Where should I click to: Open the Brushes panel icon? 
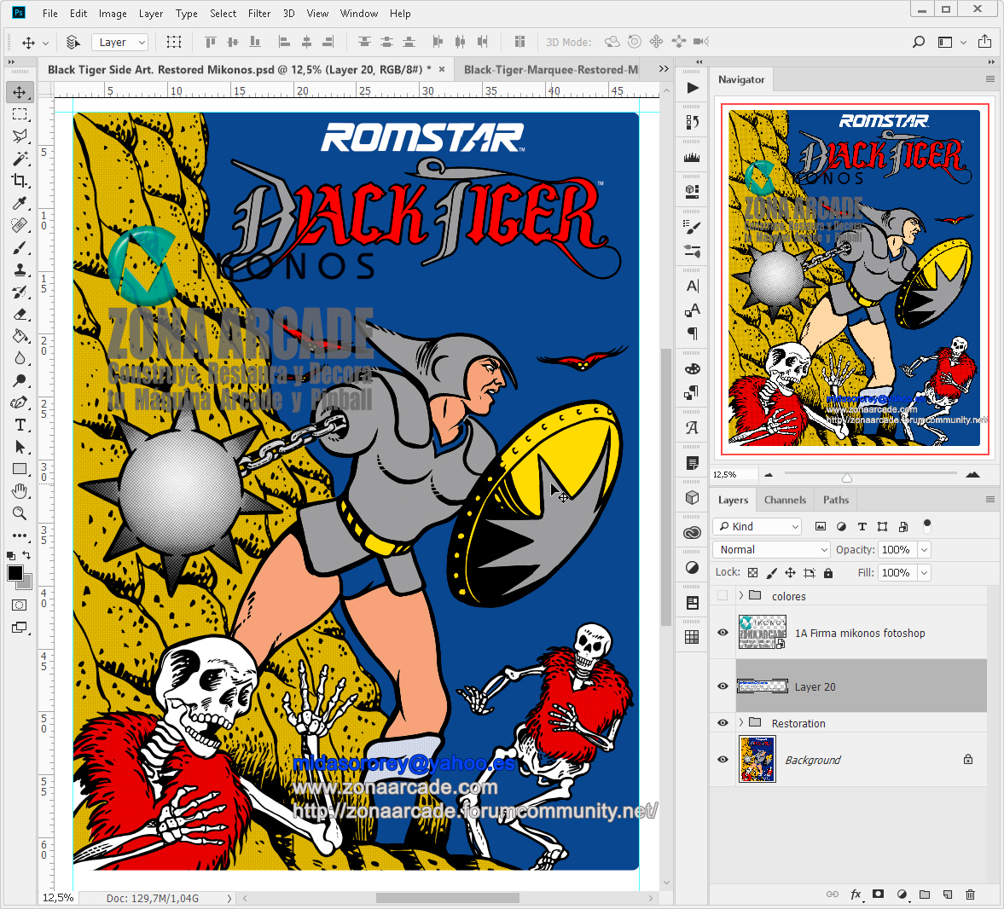(692, 228)
